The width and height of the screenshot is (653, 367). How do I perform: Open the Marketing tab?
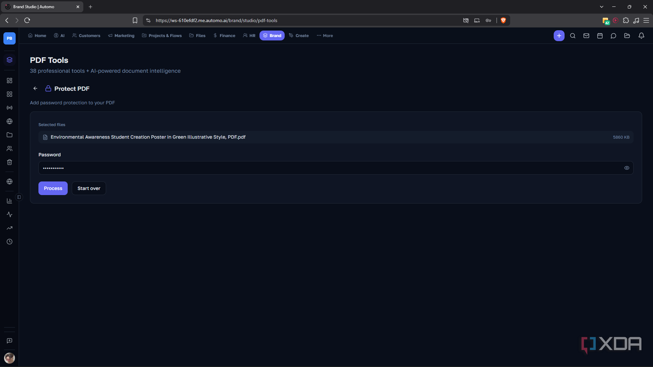click(121, 36)
